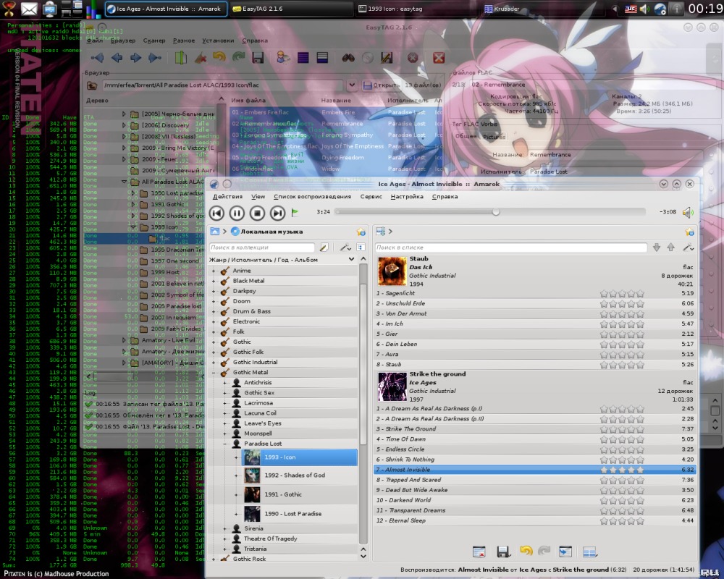Open Сканер menu in EasyTAG

(x=153, y=41)
